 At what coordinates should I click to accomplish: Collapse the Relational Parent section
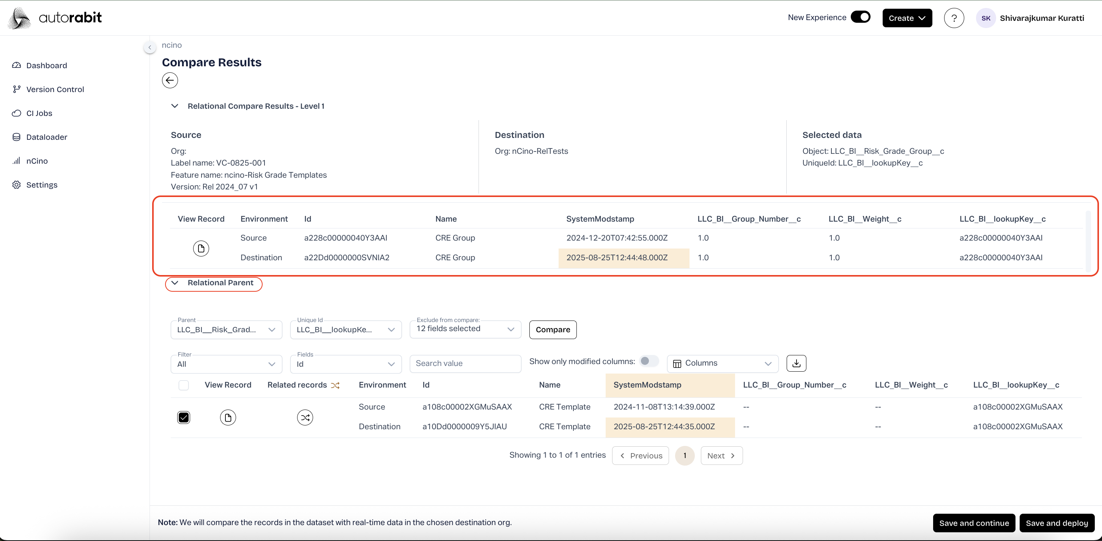pos(175,283)
